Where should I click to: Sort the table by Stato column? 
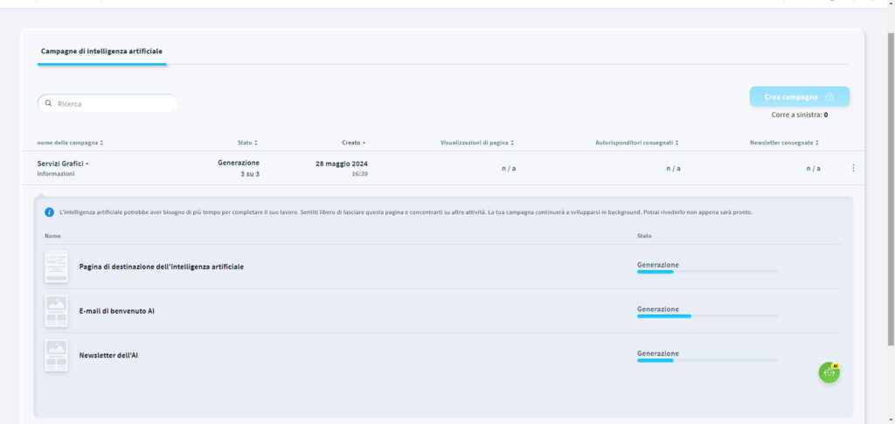[247, 142]
